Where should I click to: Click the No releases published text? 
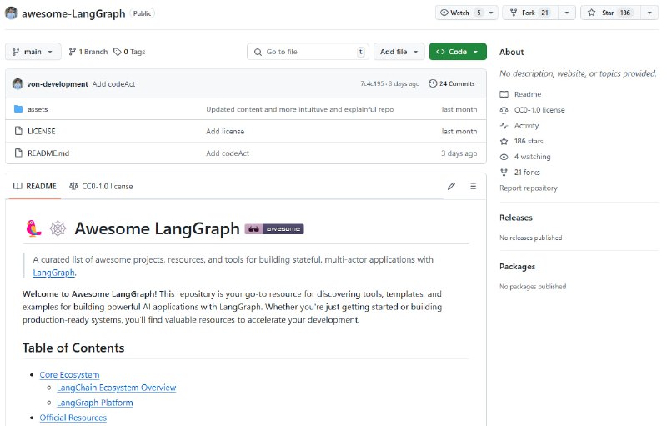531,238
